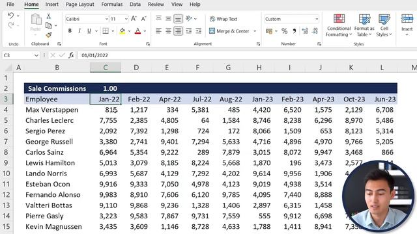This screenshot has height=234, width=417.
Task: Switch to the Review tab
Action: click(x=156, y=5)
